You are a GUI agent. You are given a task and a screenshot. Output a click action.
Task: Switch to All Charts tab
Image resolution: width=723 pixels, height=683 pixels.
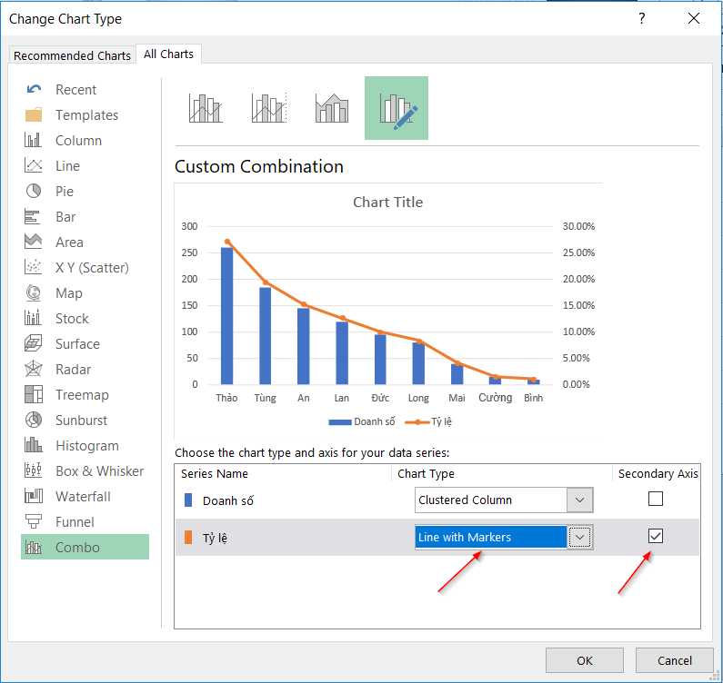(x=168, y=54)
